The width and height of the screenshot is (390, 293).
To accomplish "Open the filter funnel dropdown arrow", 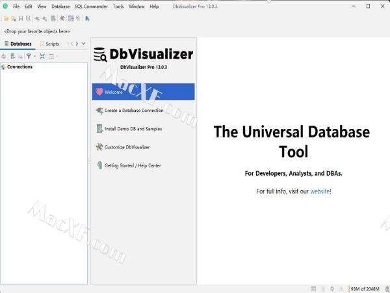I will click(34, 57).
